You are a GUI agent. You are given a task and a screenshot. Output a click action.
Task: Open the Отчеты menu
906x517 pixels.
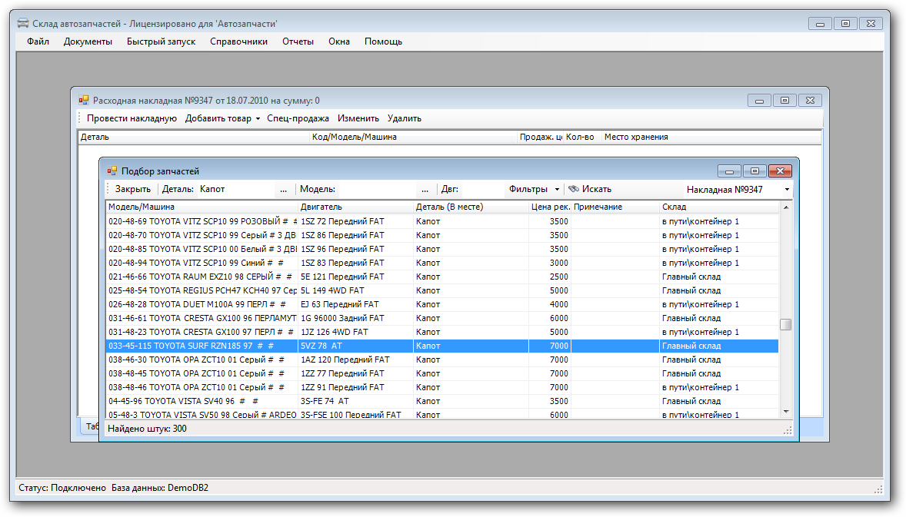[x=298, y=41]
